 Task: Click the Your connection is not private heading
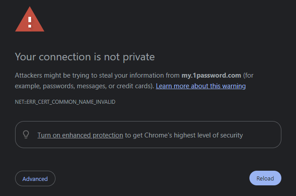85,57
